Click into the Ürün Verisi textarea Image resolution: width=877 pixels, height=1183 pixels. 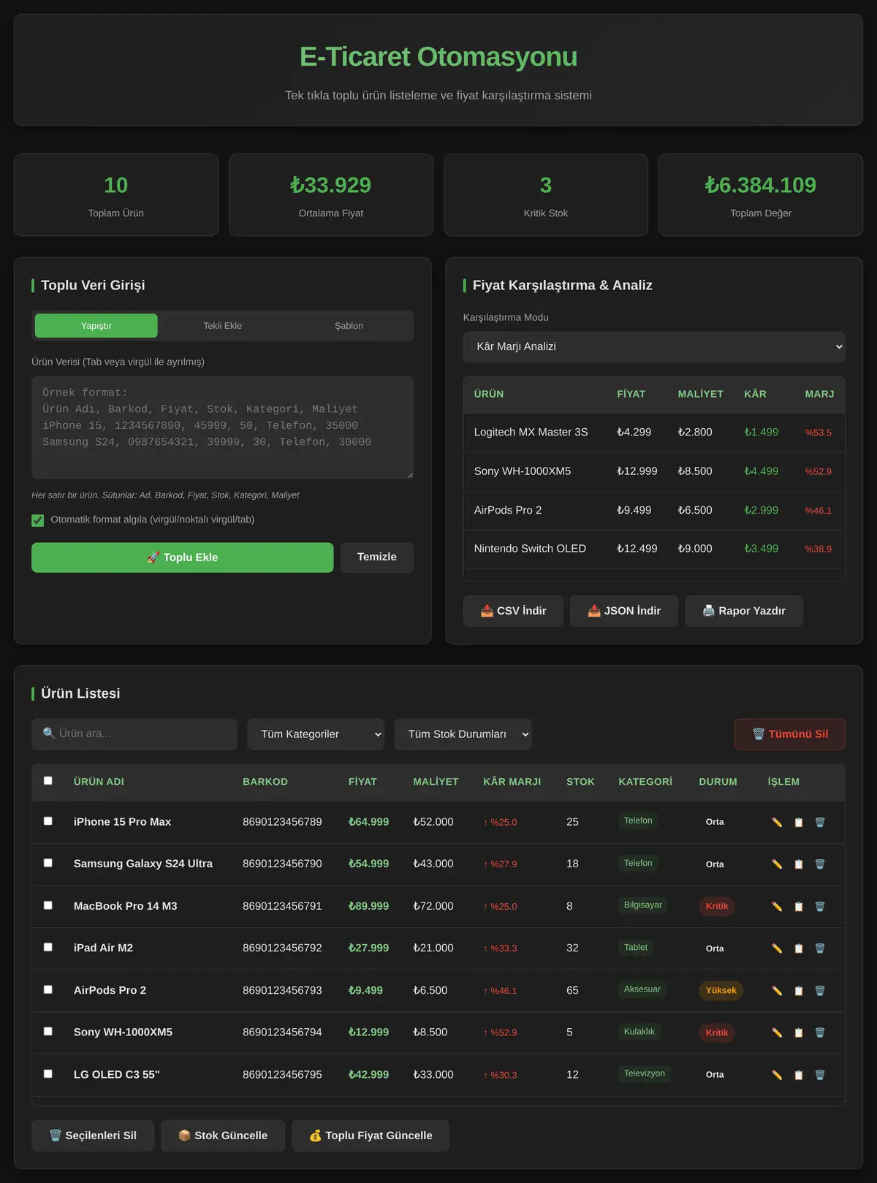(223, 427)
